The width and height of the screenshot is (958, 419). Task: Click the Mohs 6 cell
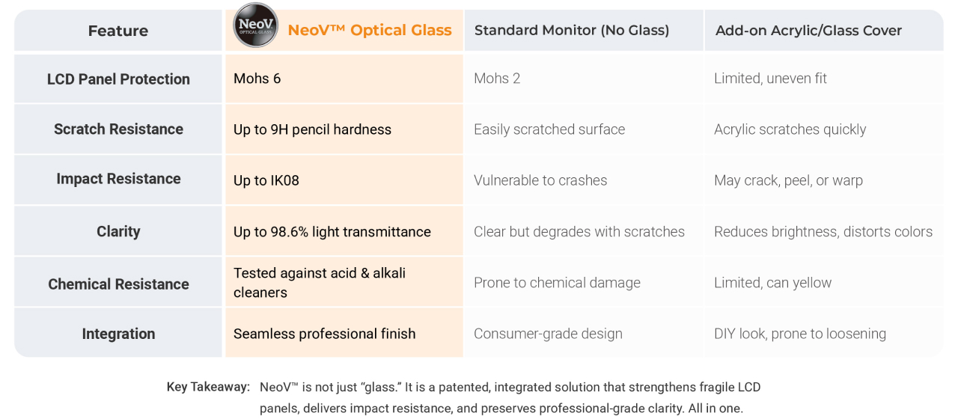tap(257, 79)
